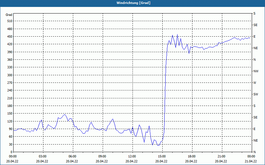The image size is (265, 165).
Task: Click the W compass label
Action: 255,83
